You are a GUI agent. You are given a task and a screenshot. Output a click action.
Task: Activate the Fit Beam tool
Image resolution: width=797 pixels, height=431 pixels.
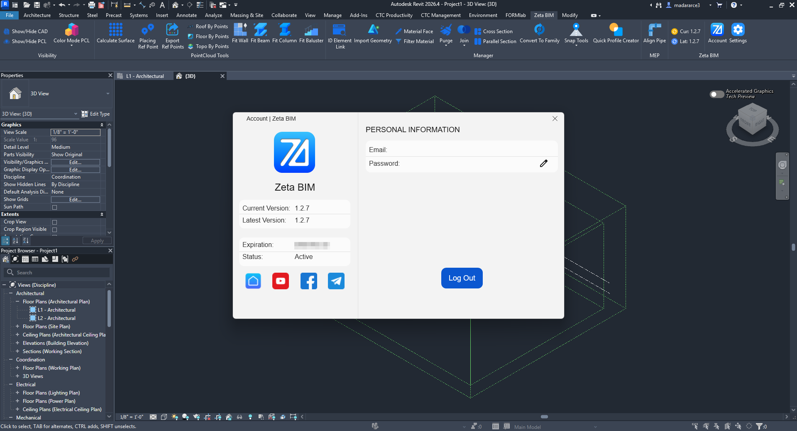tap(260, 33)
